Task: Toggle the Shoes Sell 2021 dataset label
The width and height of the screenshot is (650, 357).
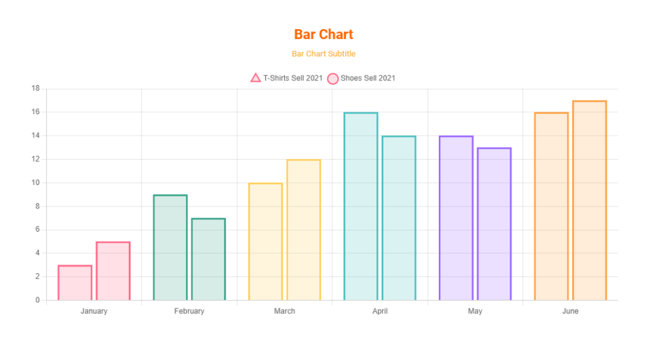Action: (x=368, y=78)
